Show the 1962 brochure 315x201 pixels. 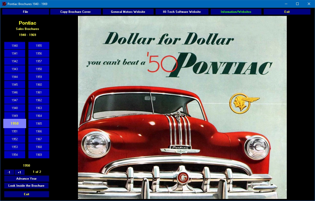39,100
